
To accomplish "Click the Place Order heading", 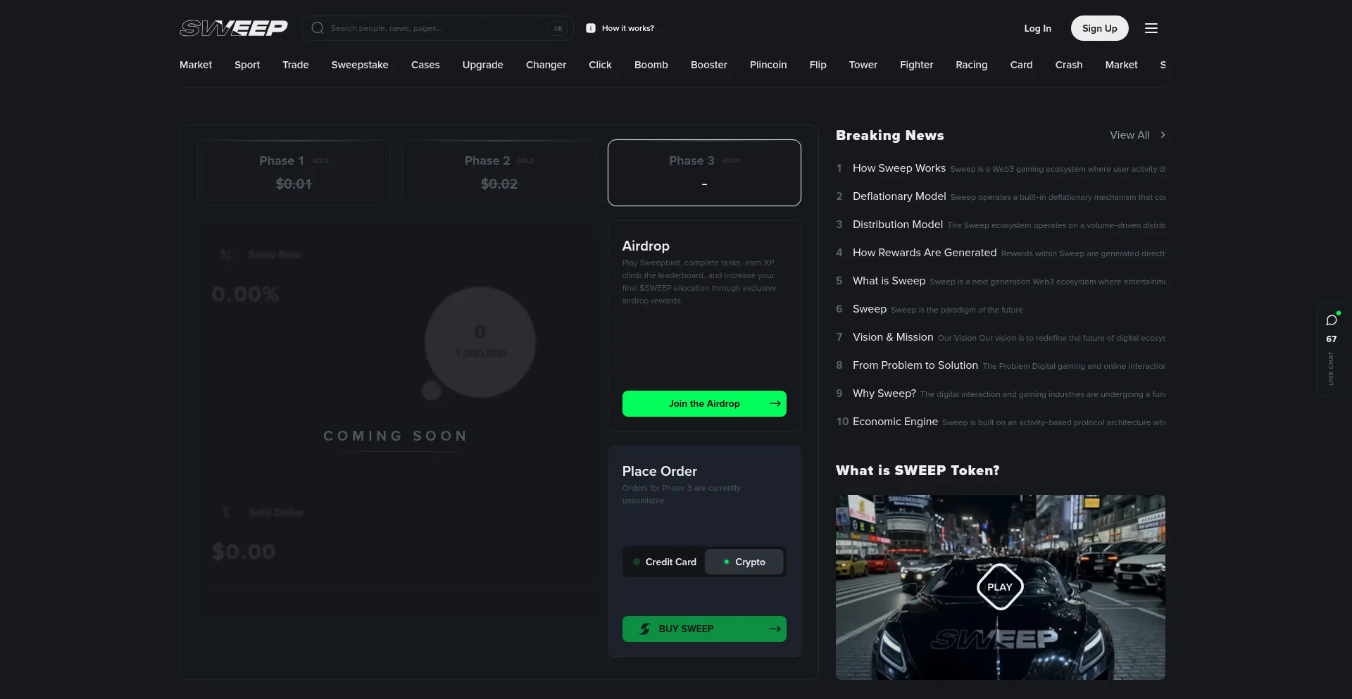I will [660, 471].
